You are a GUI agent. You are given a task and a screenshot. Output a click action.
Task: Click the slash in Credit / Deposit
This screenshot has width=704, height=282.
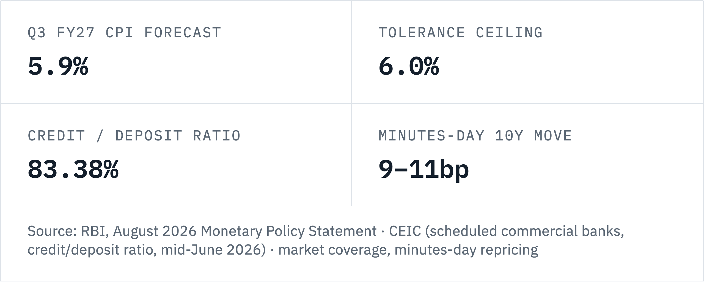100,136
